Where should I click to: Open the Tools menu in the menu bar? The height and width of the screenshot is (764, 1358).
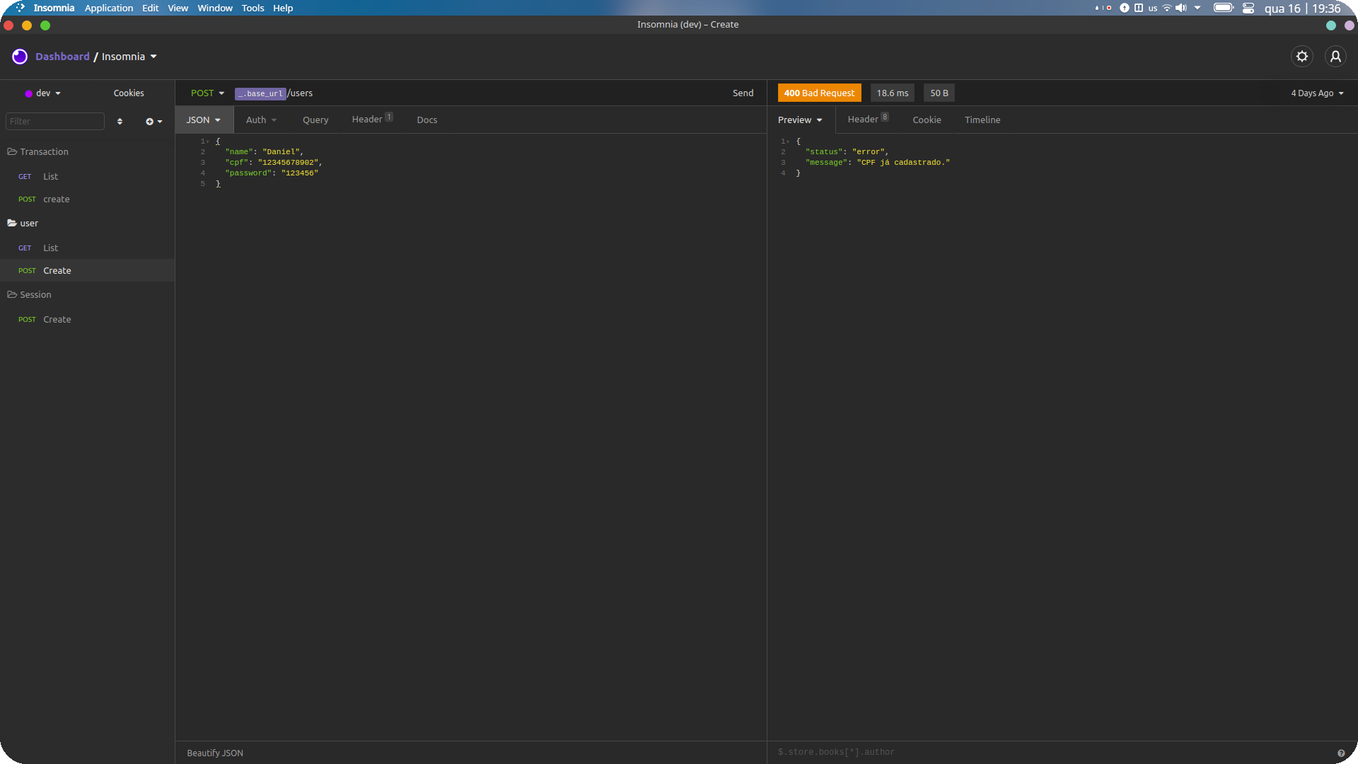coord(253,8)
